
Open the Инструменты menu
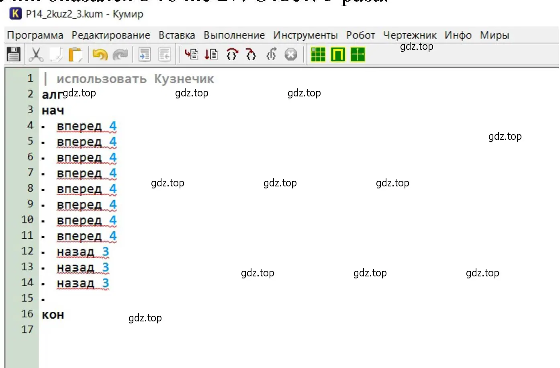305,35
